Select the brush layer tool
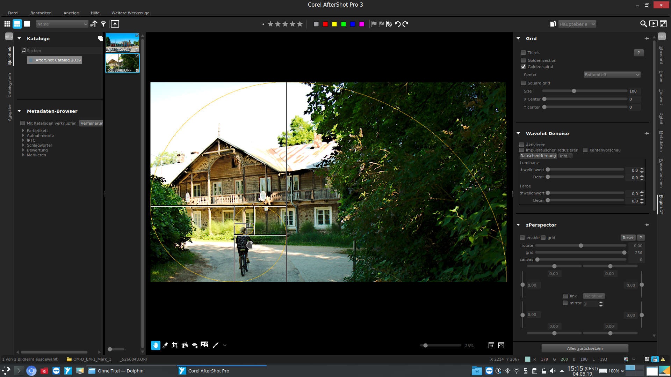Image resolution: width=671 pixels, height=377 pixels. [x=216, y=345]
